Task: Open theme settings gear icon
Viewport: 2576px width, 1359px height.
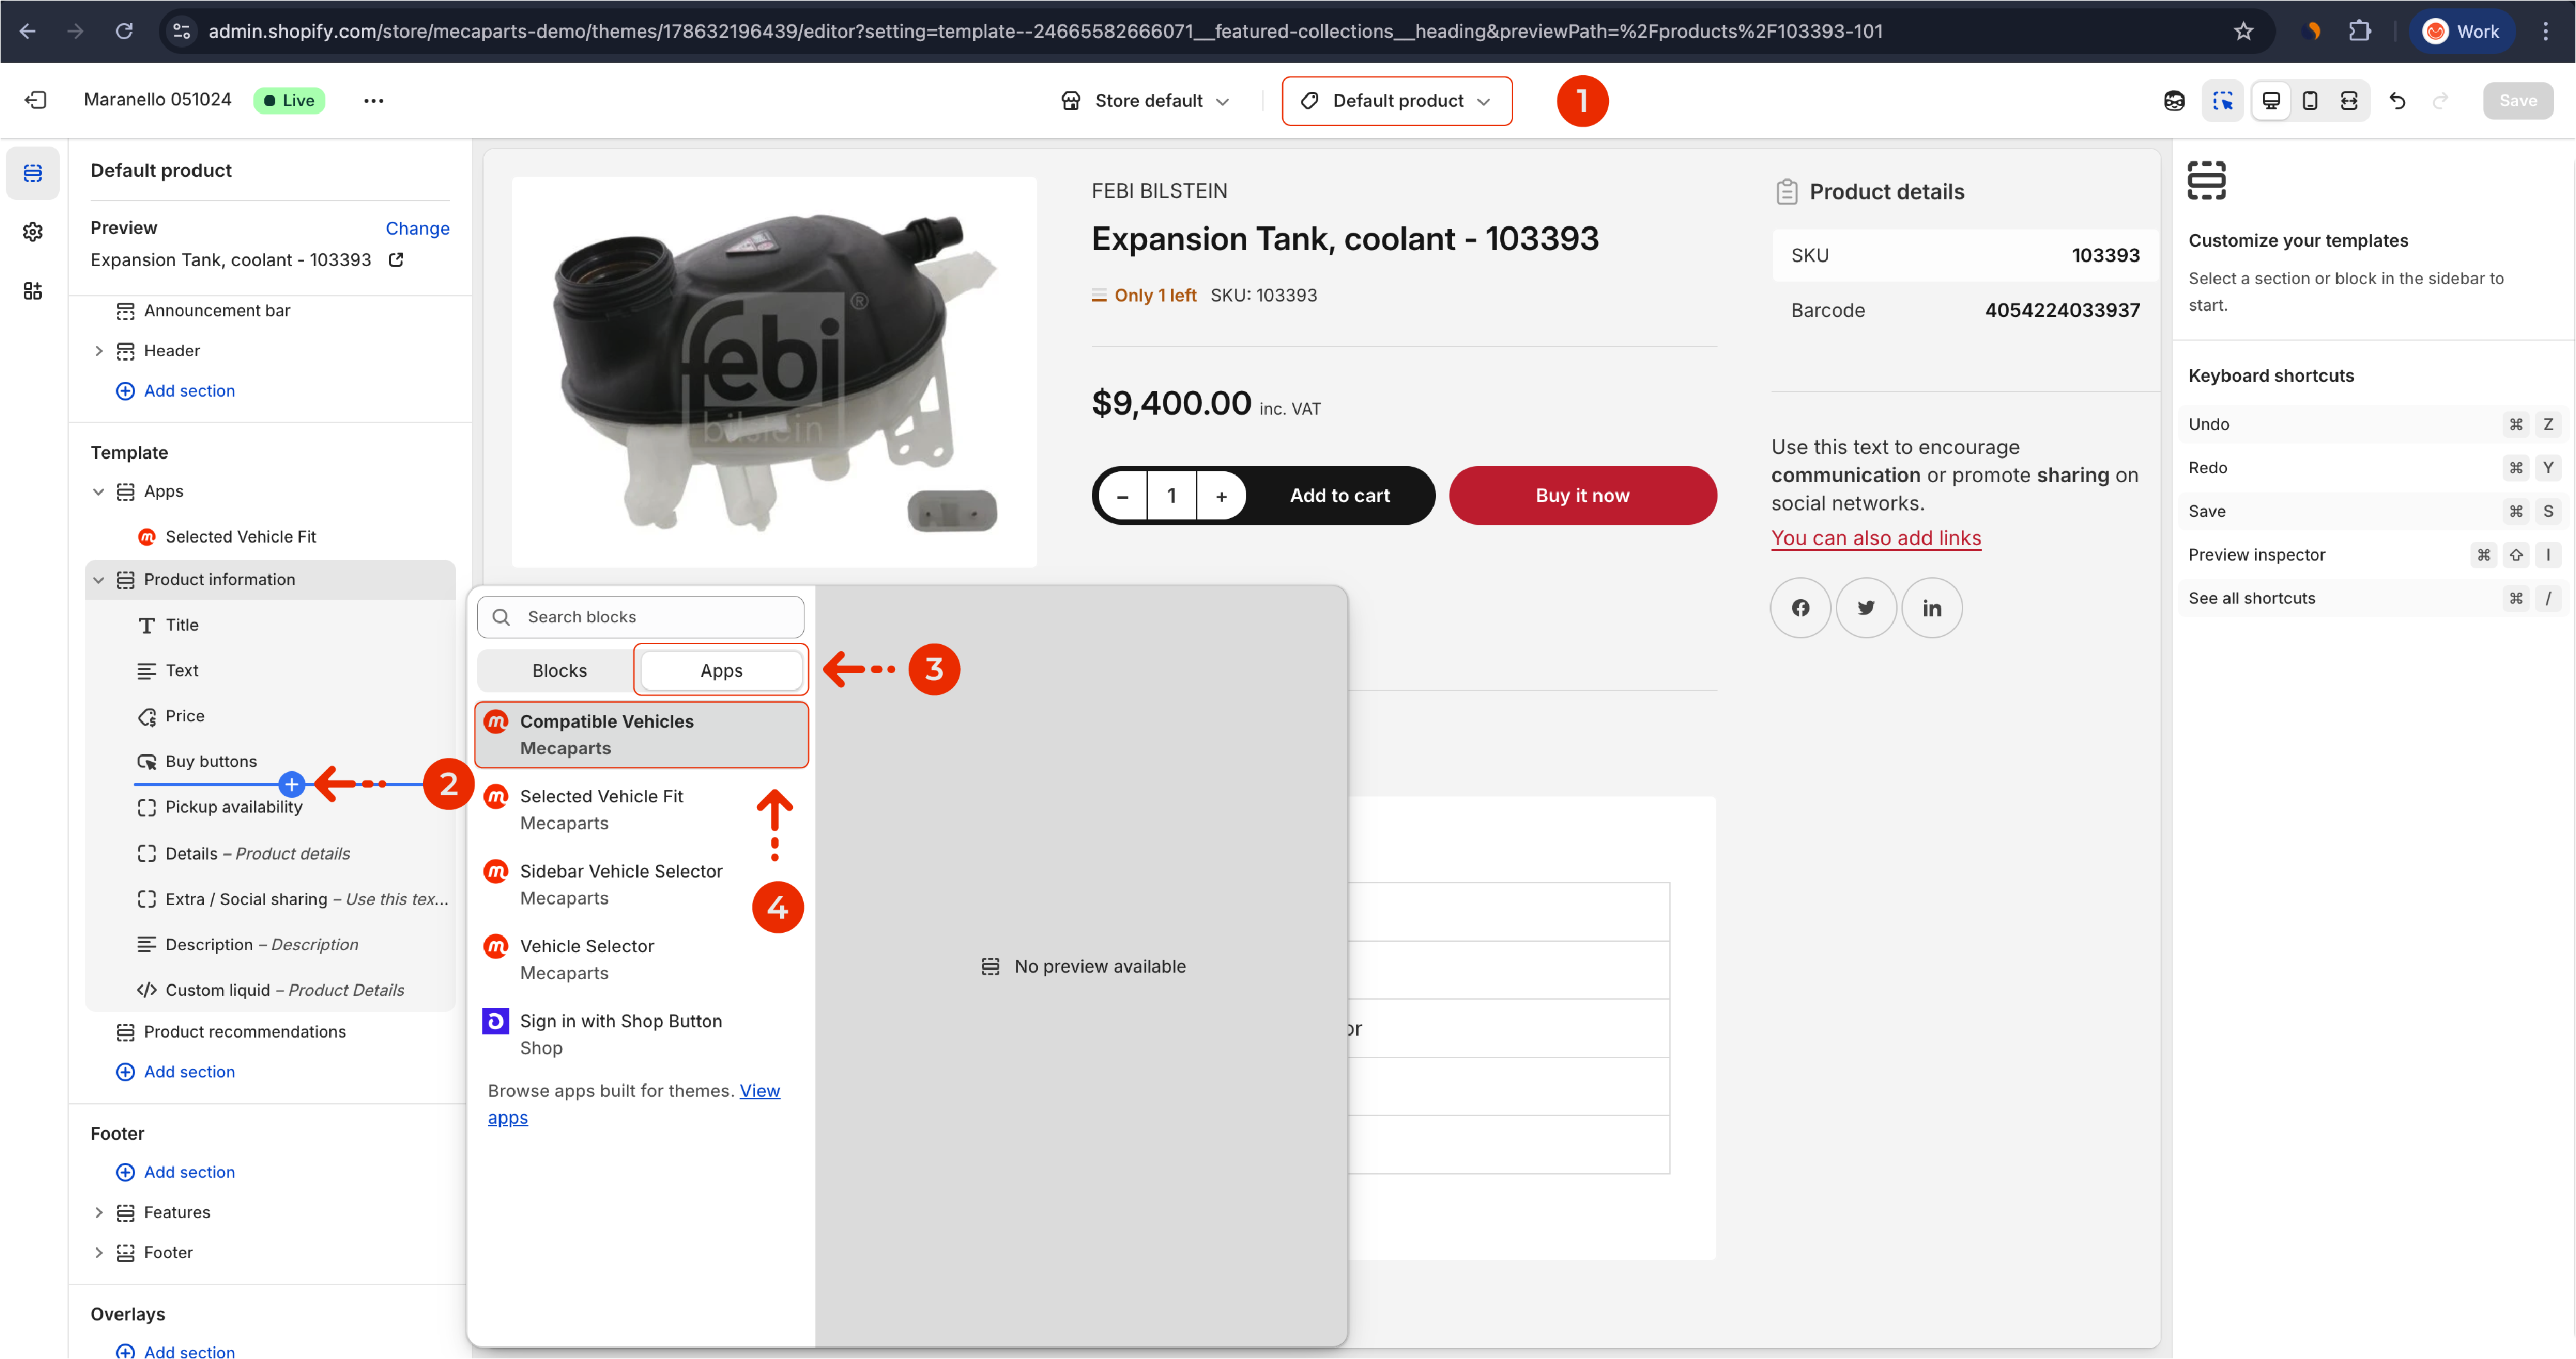Action: [x=33, y=232]
